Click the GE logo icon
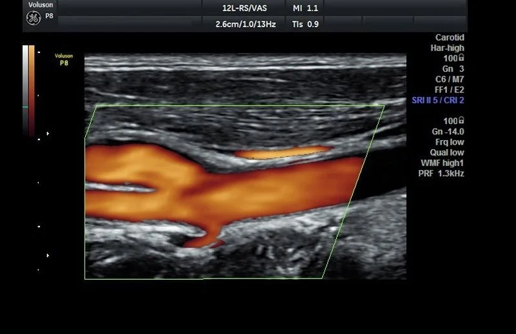The width and height of the screenshot is (516, 334). (34, 18)
